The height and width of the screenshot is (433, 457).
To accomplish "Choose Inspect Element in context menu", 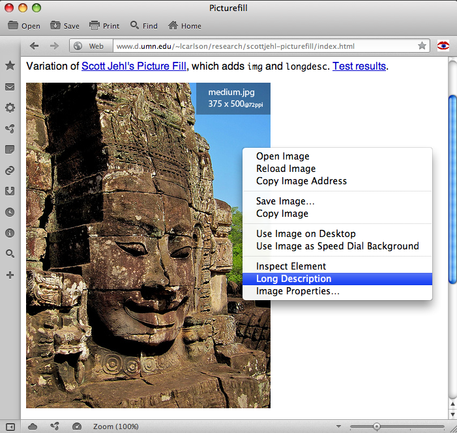I will point(291,266).
